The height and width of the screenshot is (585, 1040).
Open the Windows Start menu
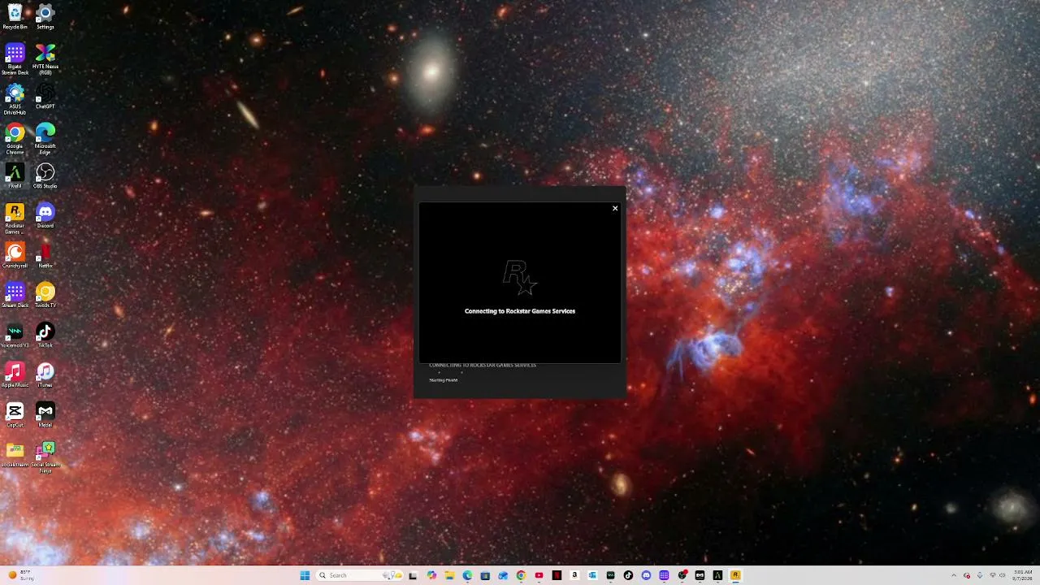[x=305, y=575]
